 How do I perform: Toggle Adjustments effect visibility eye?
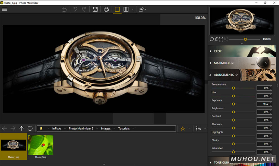point(236,75)
